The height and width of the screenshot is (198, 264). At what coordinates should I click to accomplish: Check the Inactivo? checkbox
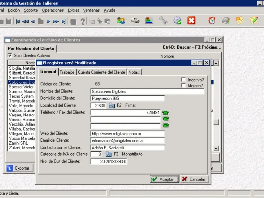[x=183, y=80]
